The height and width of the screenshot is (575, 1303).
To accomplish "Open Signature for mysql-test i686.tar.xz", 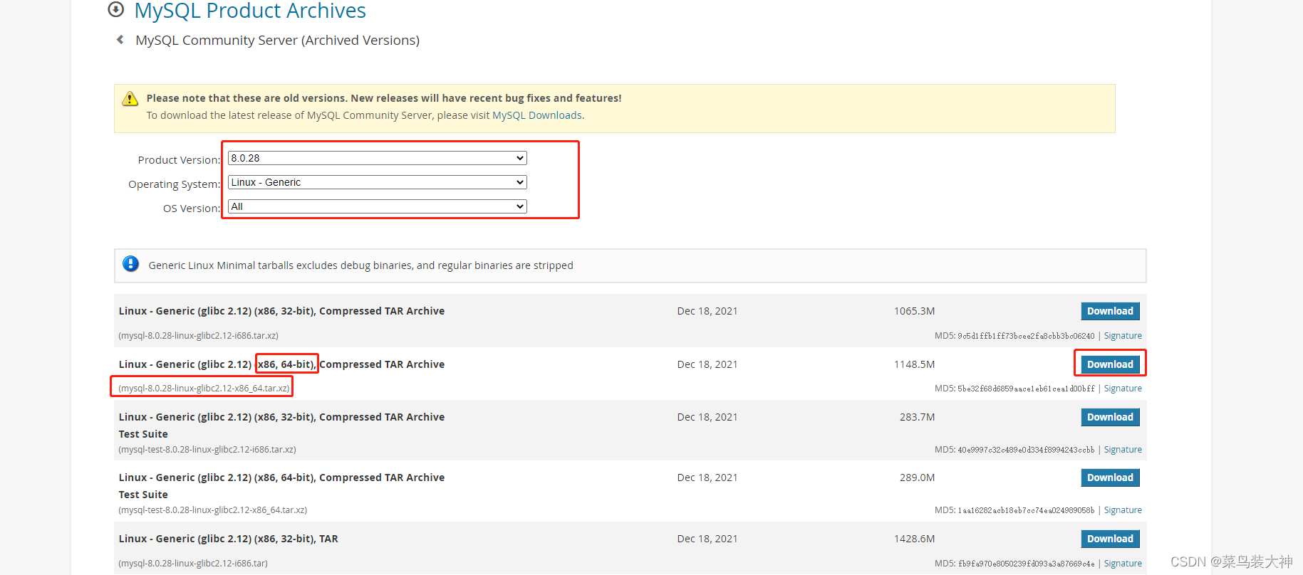I will click(1123, 450).
